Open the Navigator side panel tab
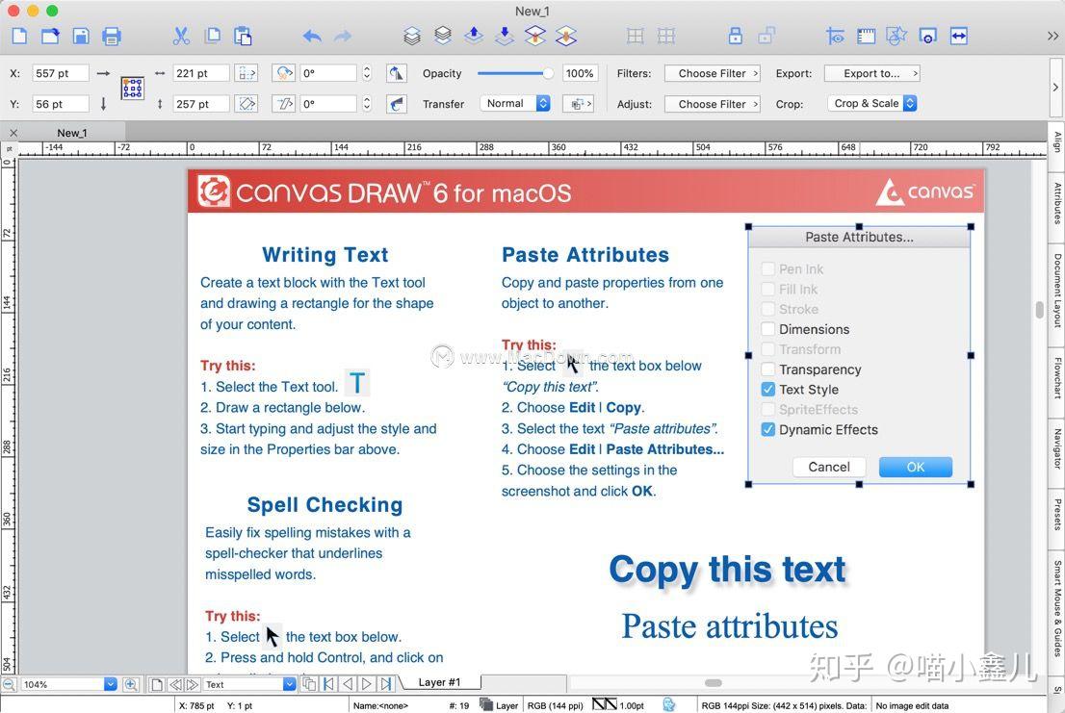The height and width of the screenshot is (713, 1065). (1057, 447)
